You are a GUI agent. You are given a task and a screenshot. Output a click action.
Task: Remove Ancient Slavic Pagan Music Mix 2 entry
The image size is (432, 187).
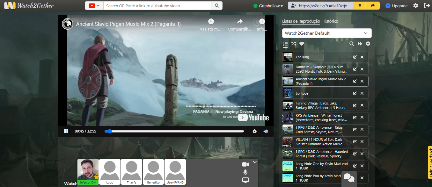click(x=362, y=81)
